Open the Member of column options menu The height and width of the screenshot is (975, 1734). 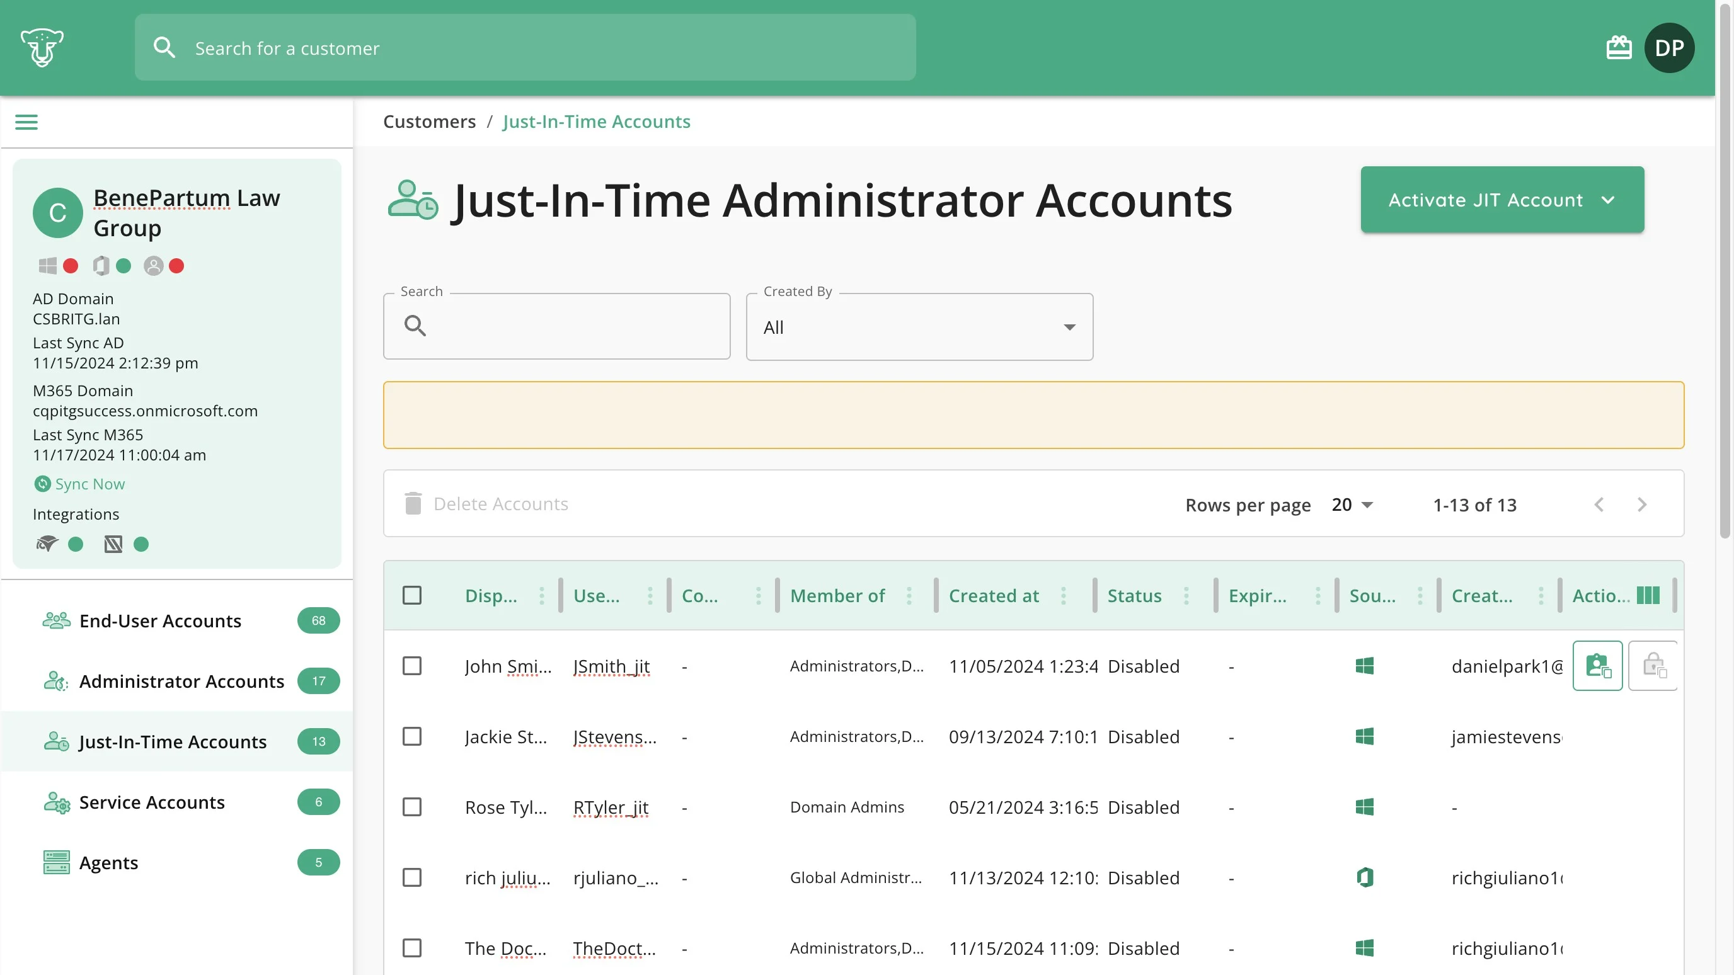(909, 595)
